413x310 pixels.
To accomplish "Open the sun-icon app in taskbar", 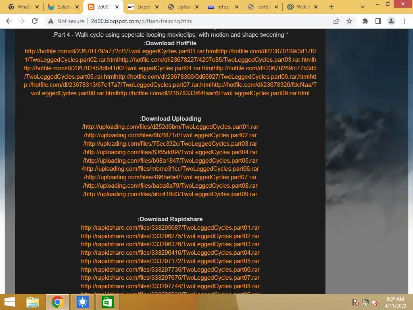I will coord(82,302).
